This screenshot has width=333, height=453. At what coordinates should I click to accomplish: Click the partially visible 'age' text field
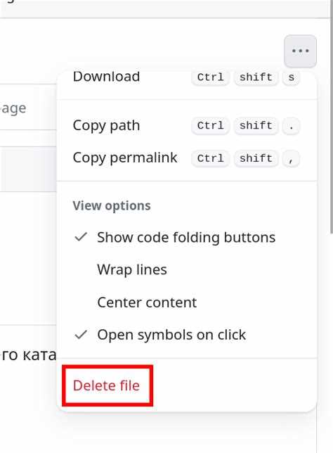click(x=28, y=107)
